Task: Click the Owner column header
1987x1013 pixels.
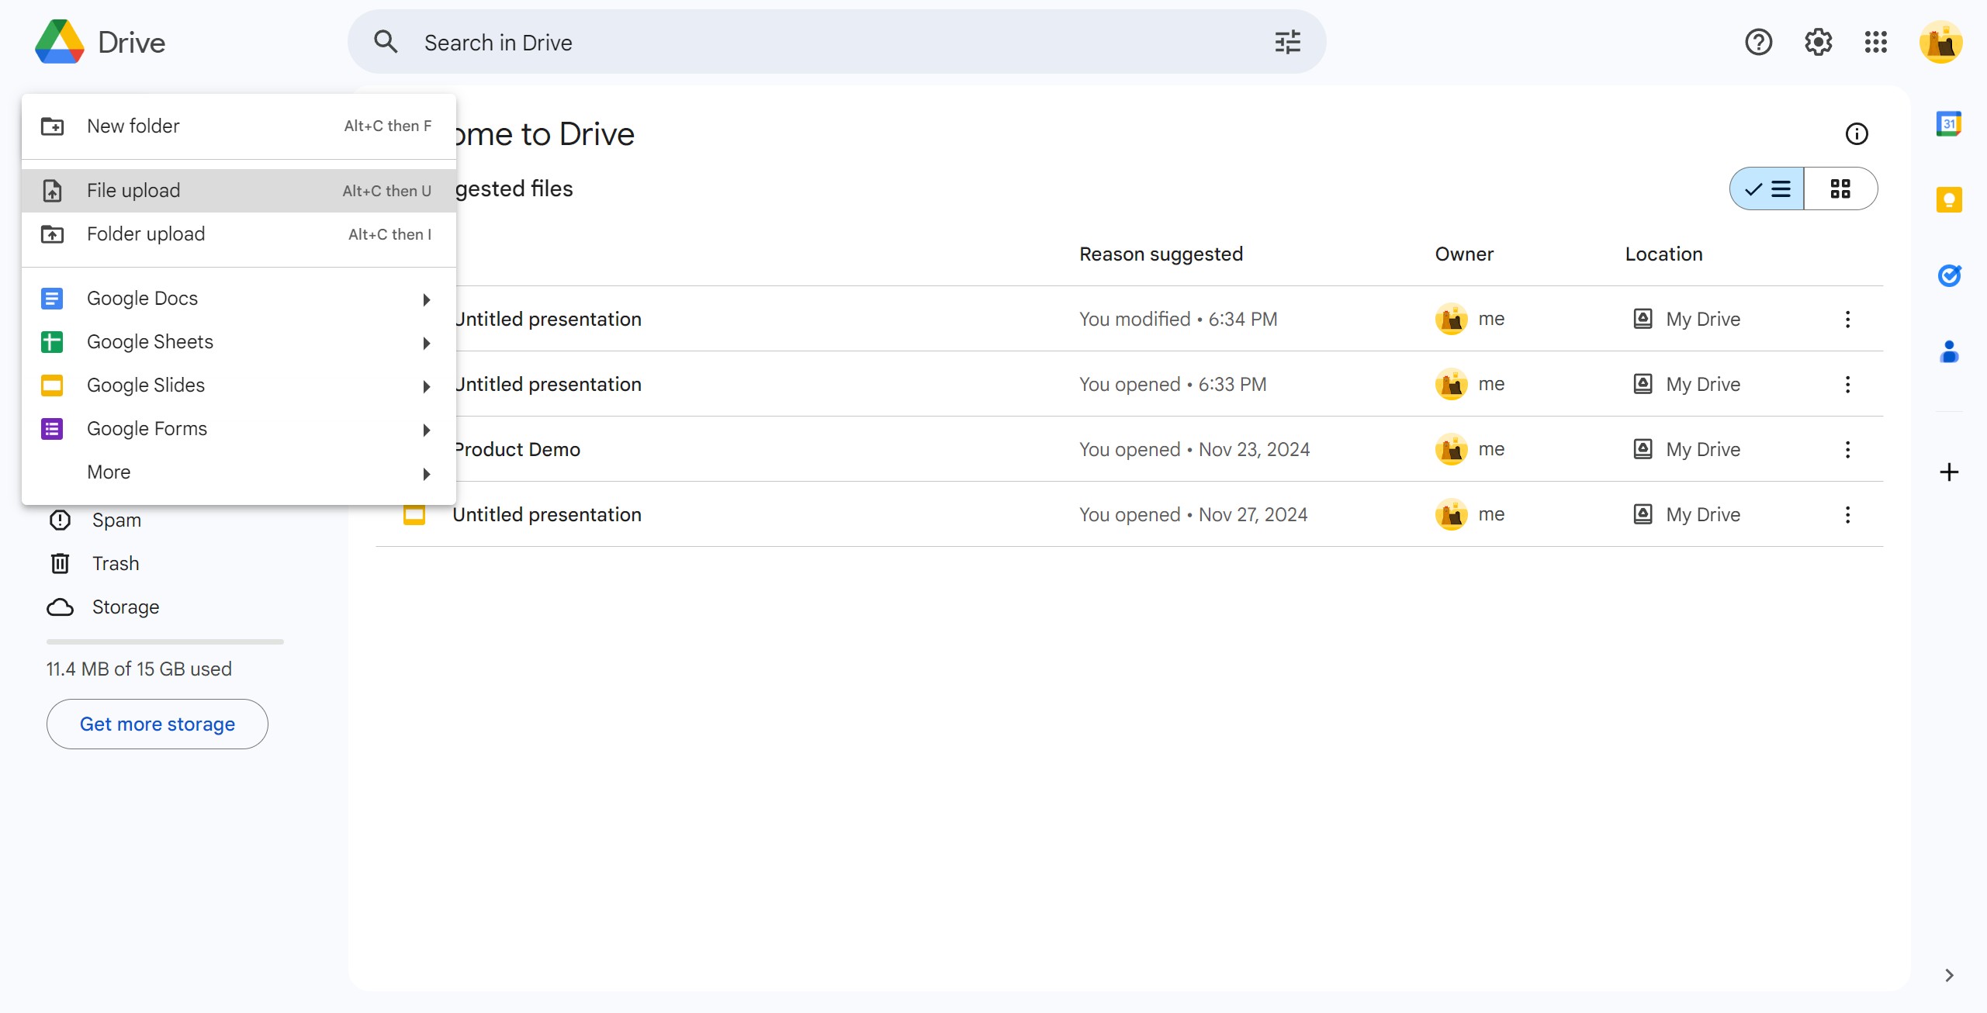Action: click(1463, 254)
